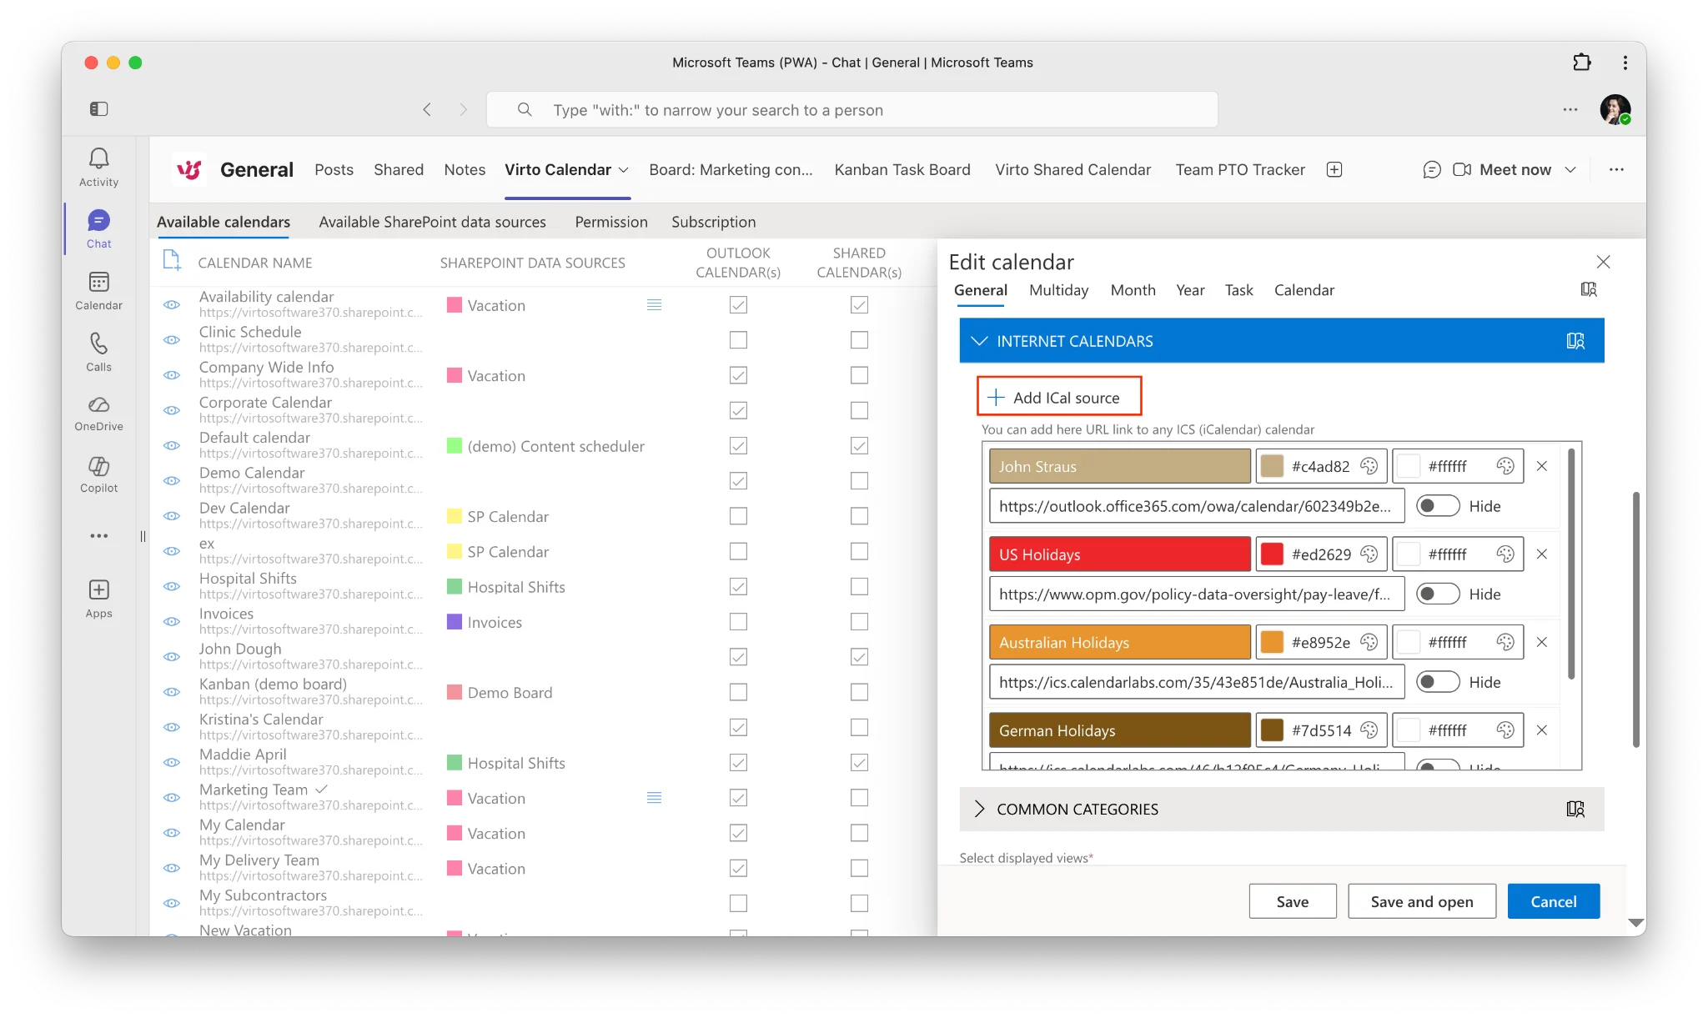Collapse the Internet Calendars section

point(980,341)
